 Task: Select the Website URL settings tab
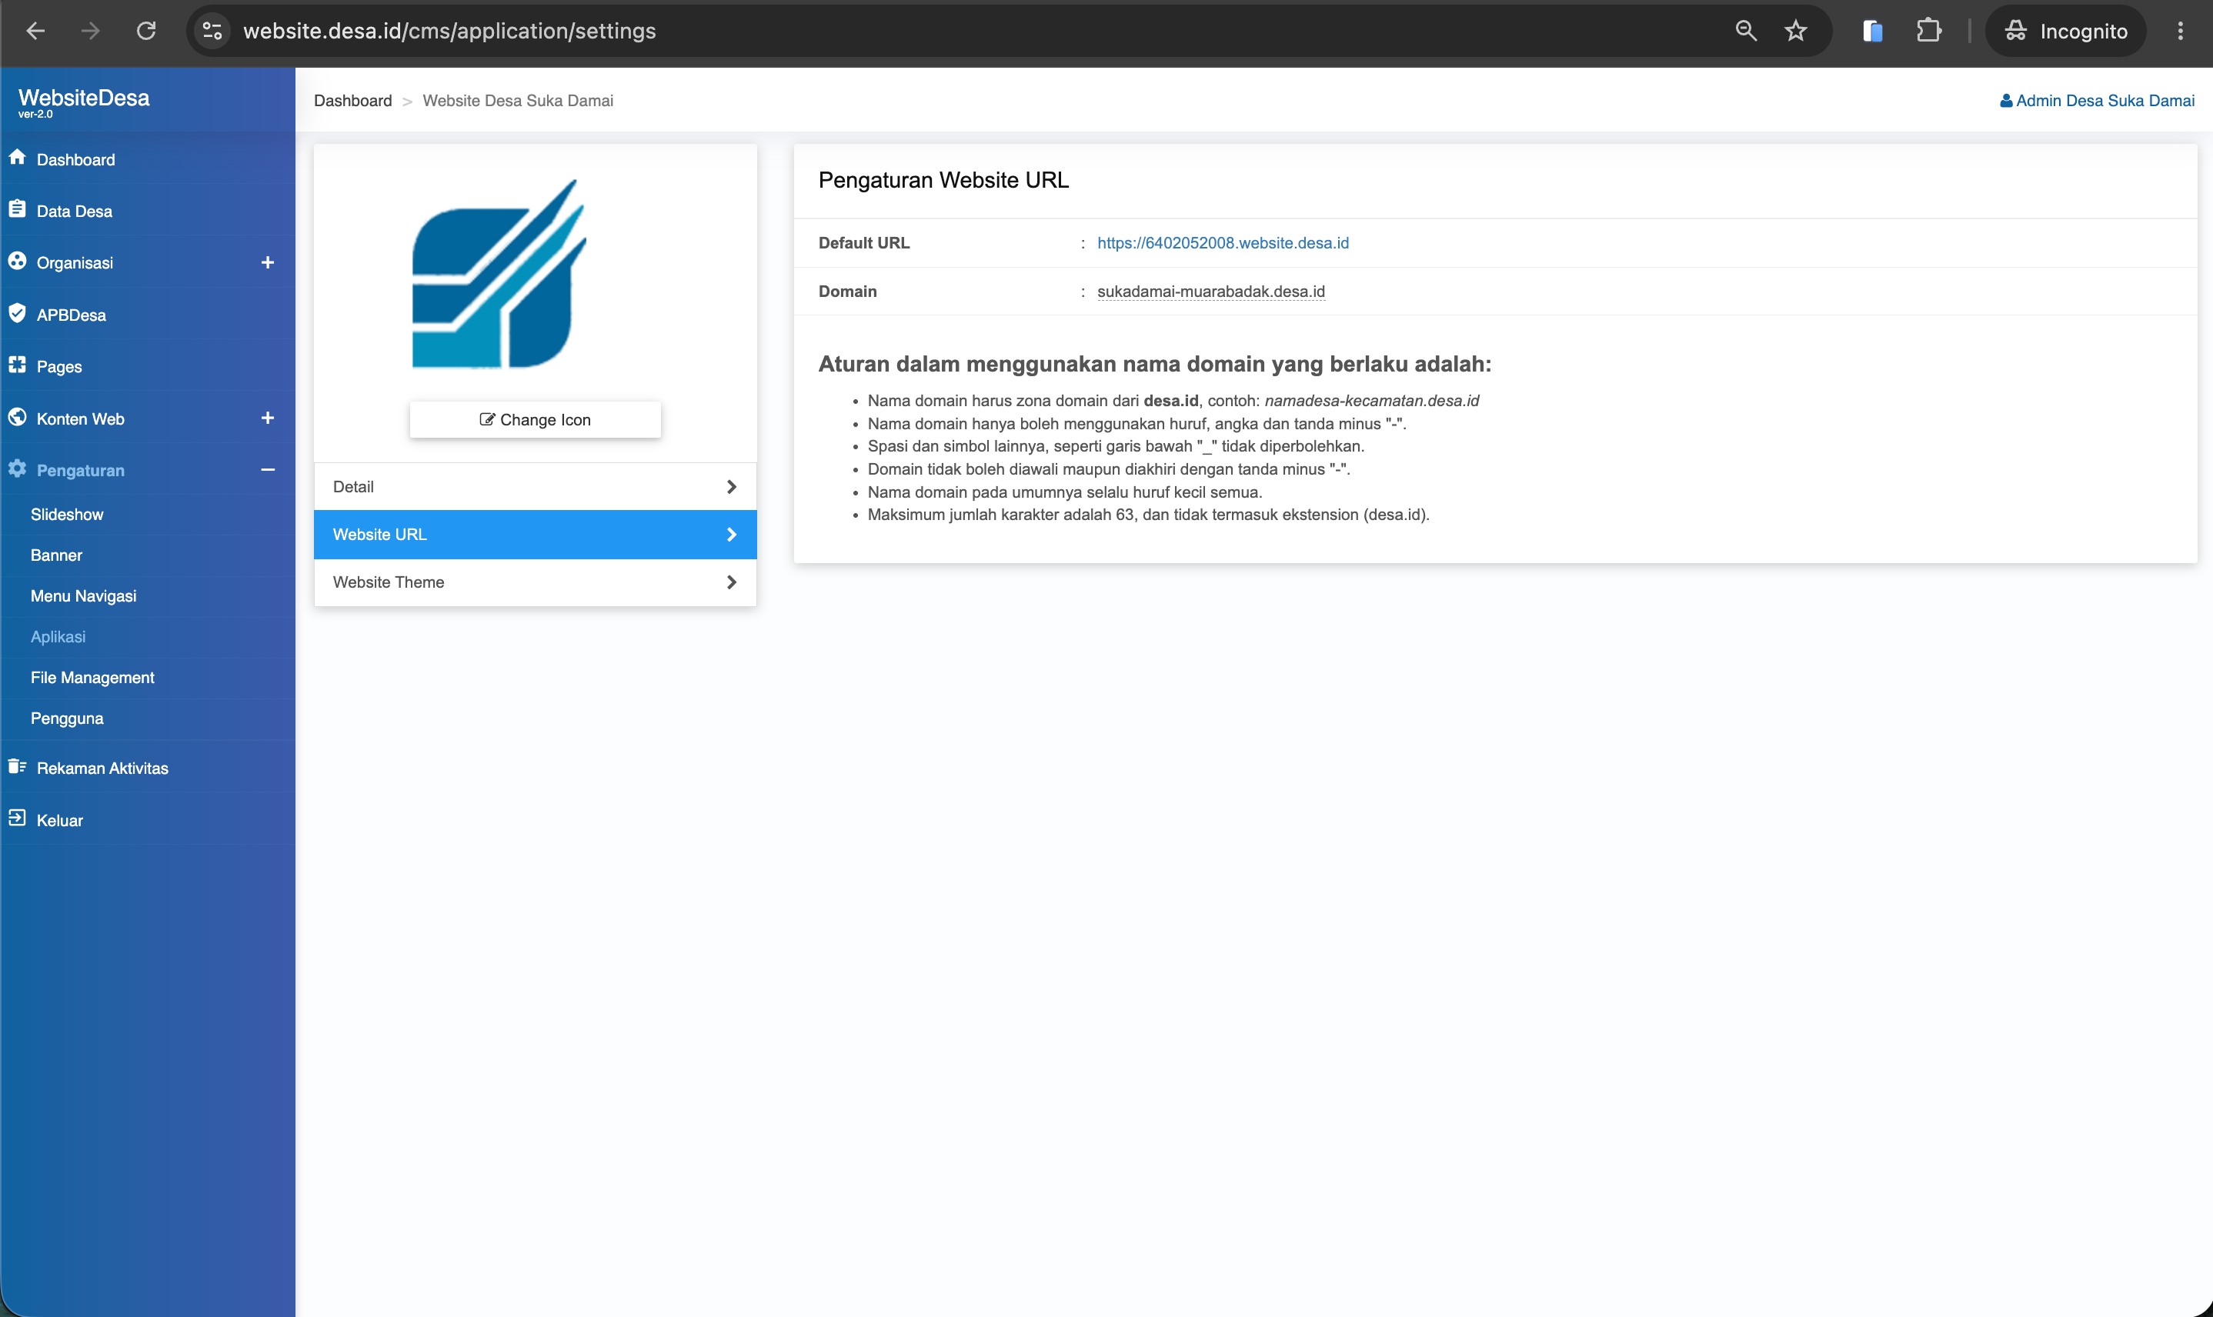[x=536, y=535]
